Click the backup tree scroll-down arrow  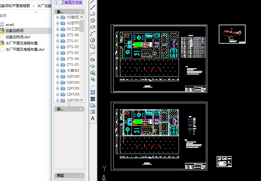point(81,100)
